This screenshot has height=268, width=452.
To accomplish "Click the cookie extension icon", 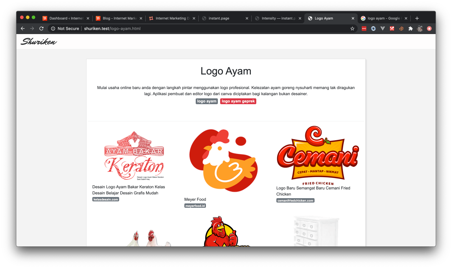I will pos(401,29).
